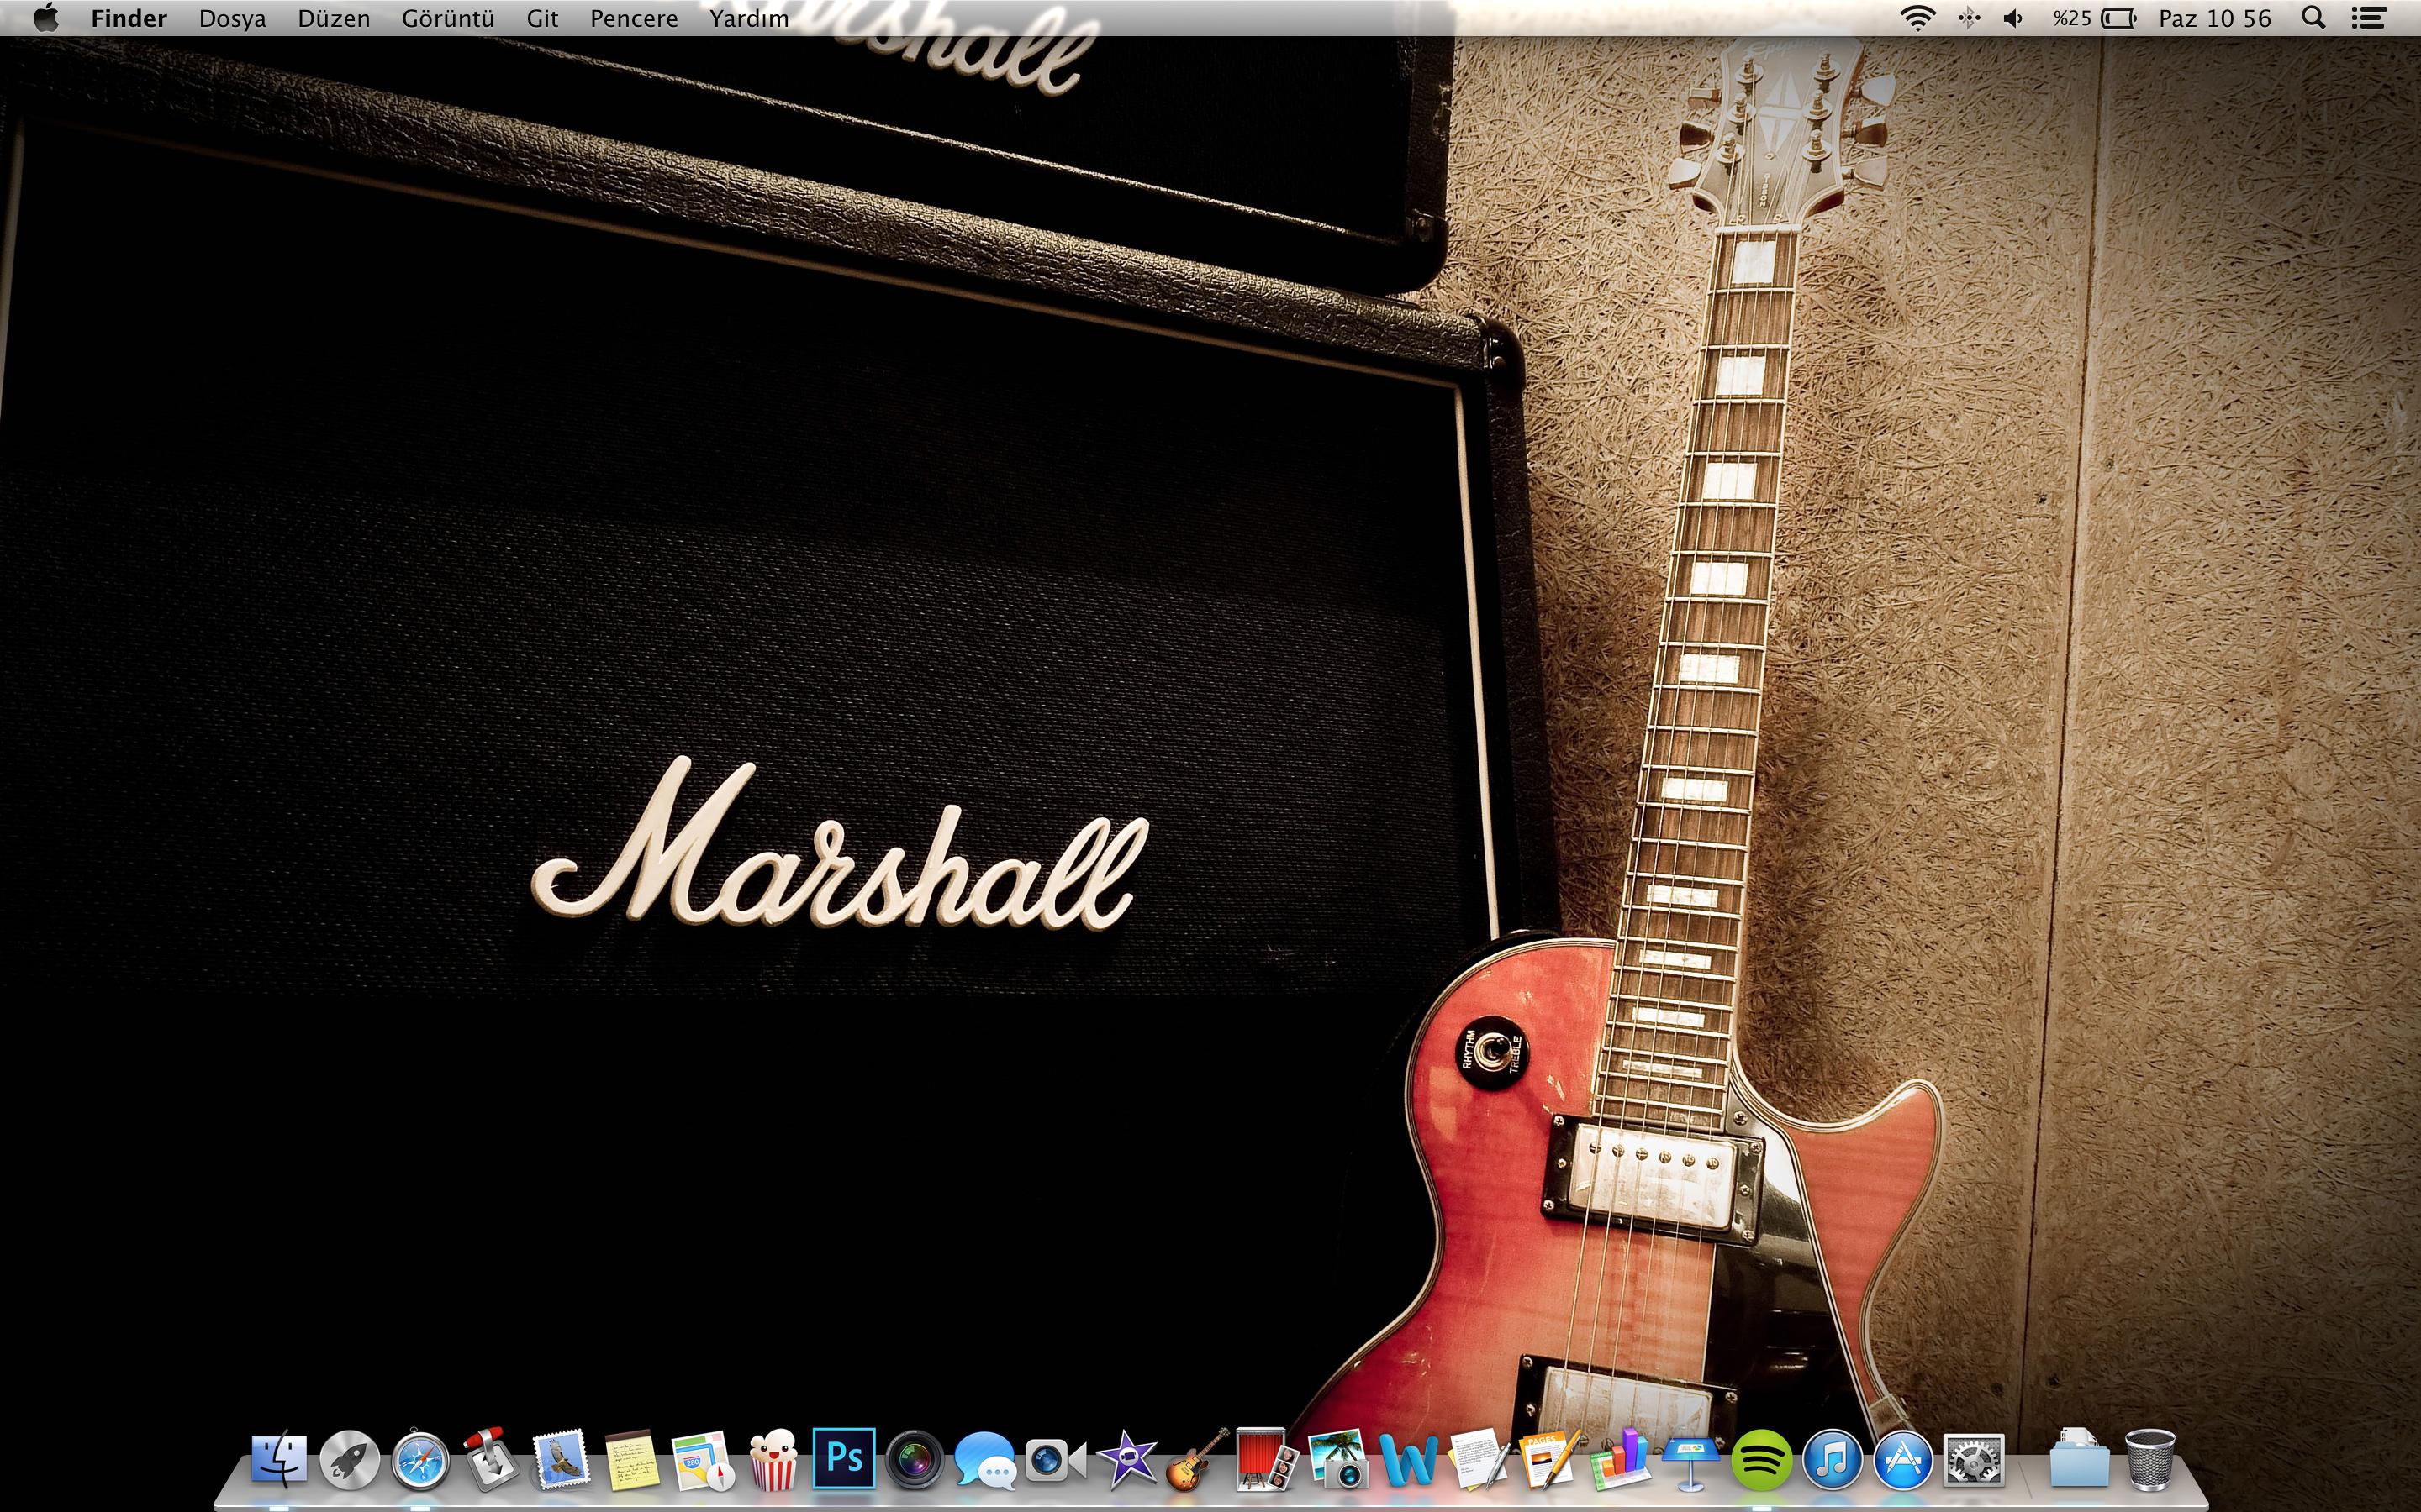Launch Popcorn Time app icon

coord(773,1460)
